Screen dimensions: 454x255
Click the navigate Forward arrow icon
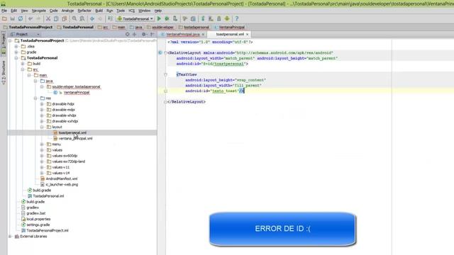click(100, 19)
